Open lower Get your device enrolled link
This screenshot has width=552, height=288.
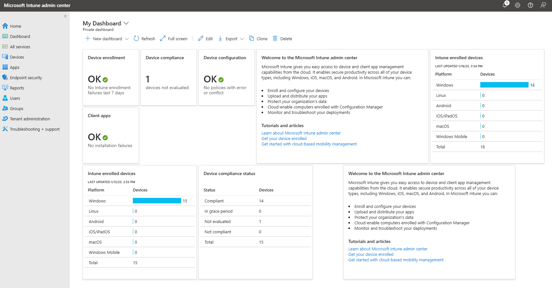(371, 255)
